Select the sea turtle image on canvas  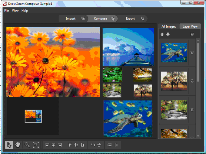[x=128, y=119]
